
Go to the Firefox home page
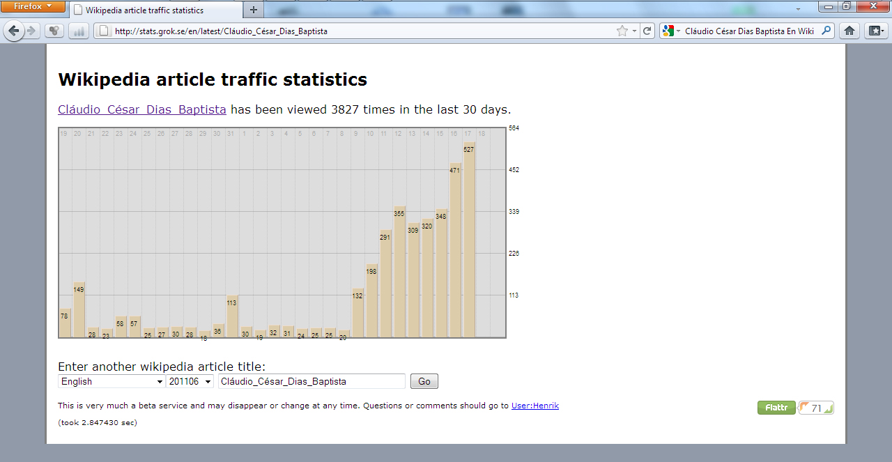click(849, 31)
